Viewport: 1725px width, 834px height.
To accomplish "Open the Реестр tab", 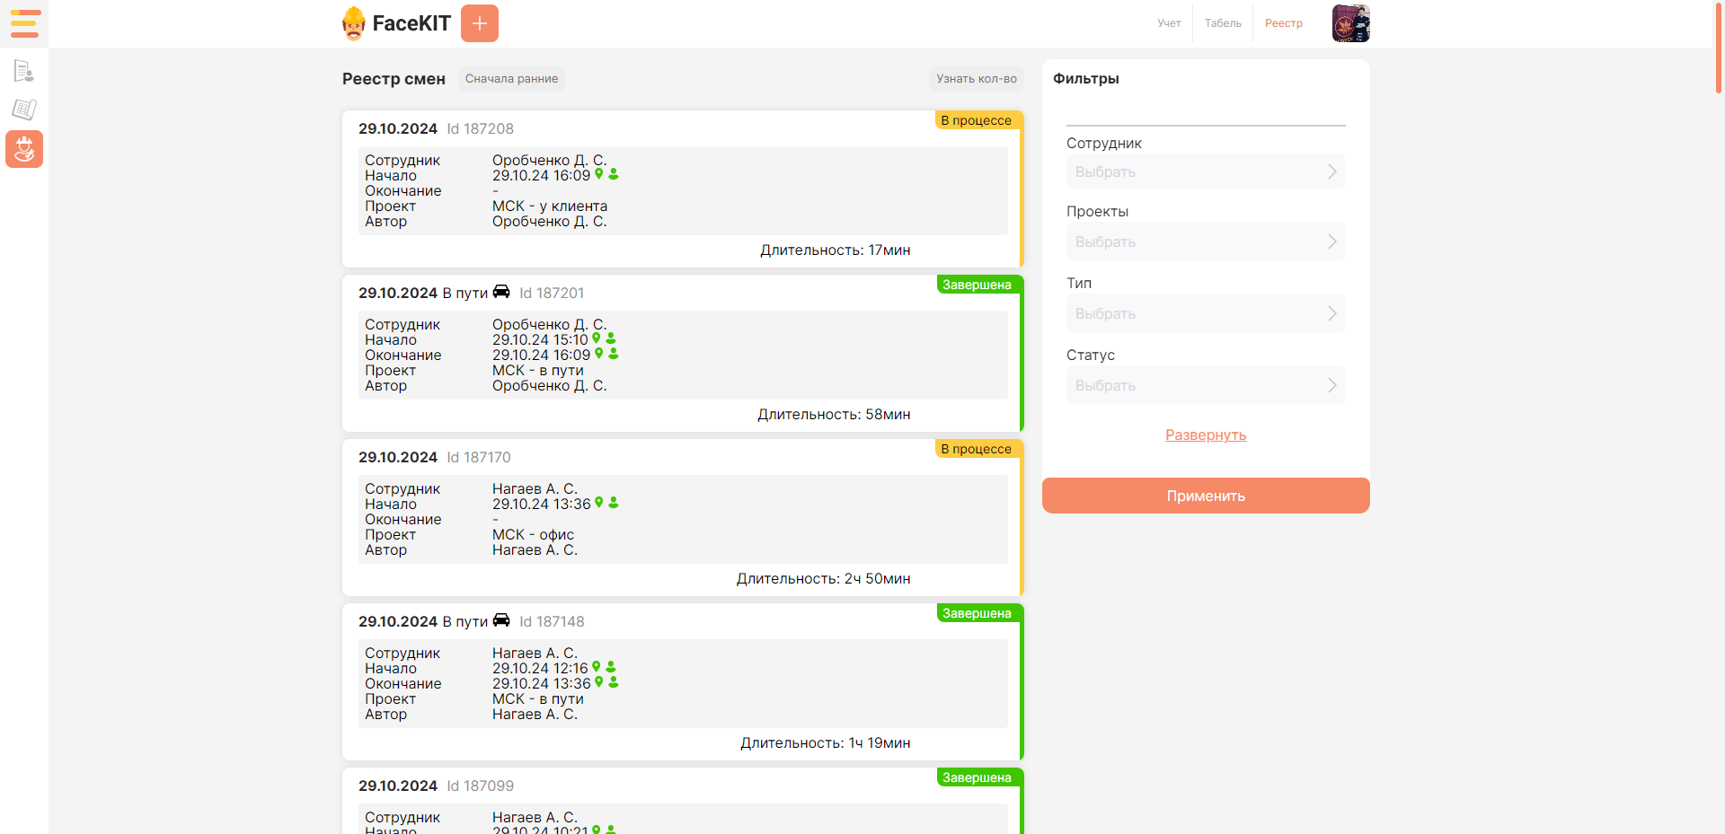I will coord(1283,23).
